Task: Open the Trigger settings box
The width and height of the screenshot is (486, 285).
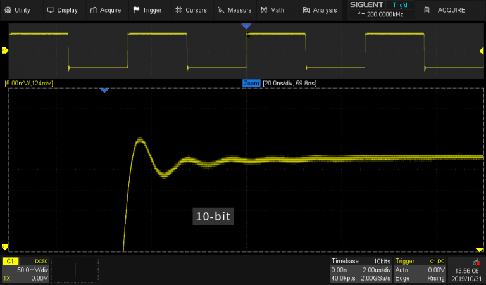Action: pyautogui.click(x=420, y=270)
